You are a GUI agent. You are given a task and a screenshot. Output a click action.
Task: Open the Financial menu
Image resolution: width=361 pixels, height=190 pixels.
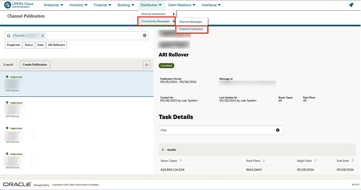[x=102, y=5]
